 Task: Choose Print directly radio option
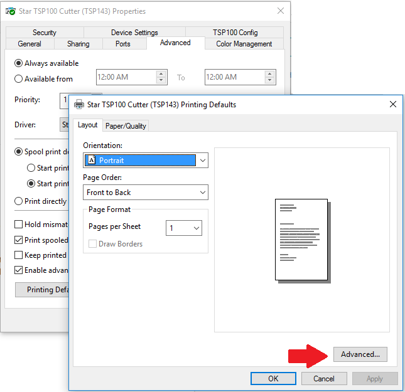(x=18, y=201)
